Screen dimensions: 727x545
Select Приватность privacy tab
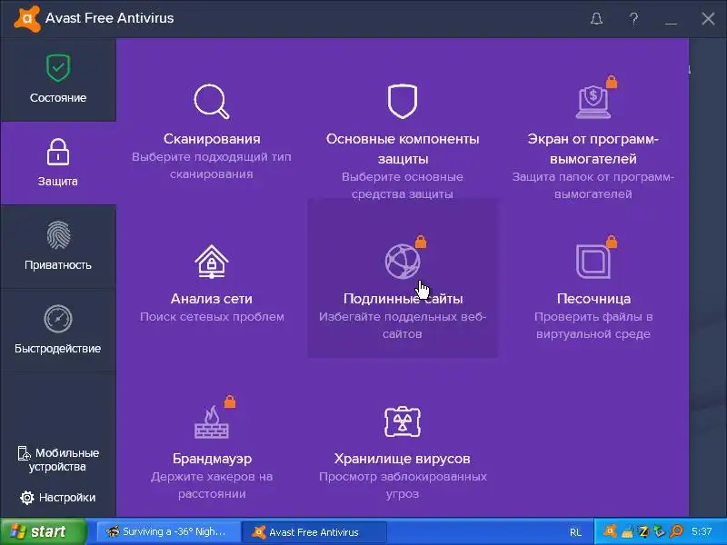click(58, 246)
